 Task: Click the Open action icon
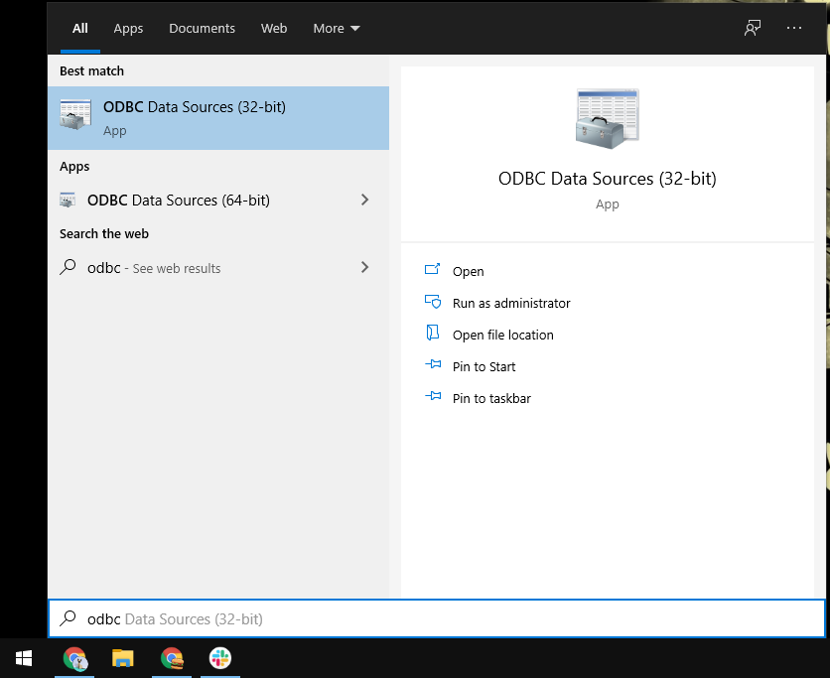(433, 269)
